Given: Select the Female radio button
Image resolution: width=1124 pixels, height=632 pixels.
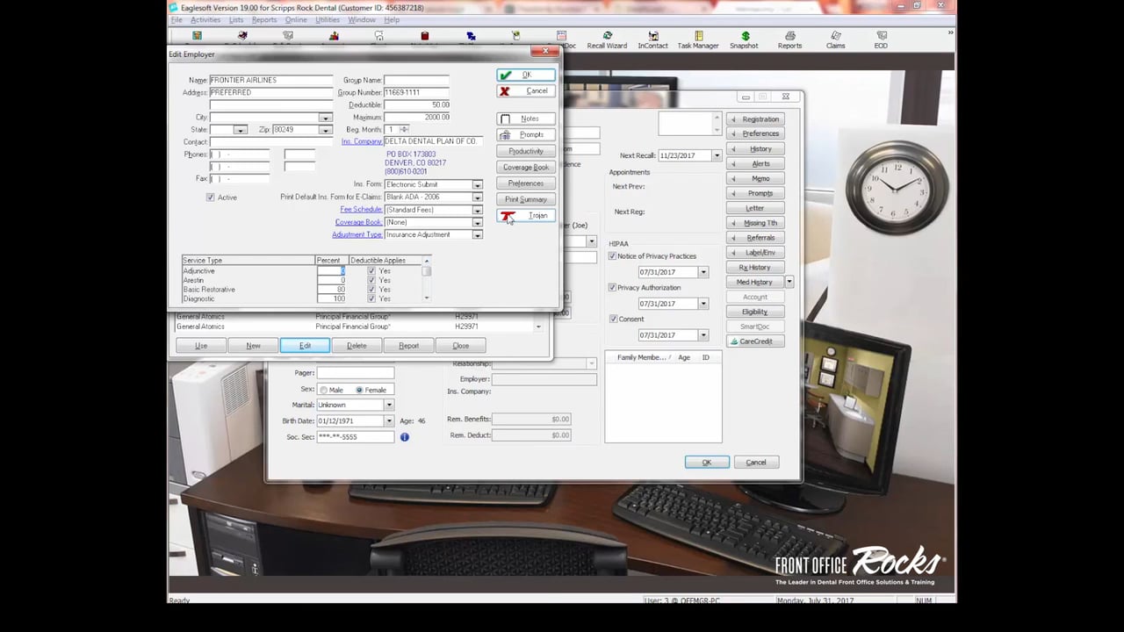Looking at the screenshot, I should [359, 390].
